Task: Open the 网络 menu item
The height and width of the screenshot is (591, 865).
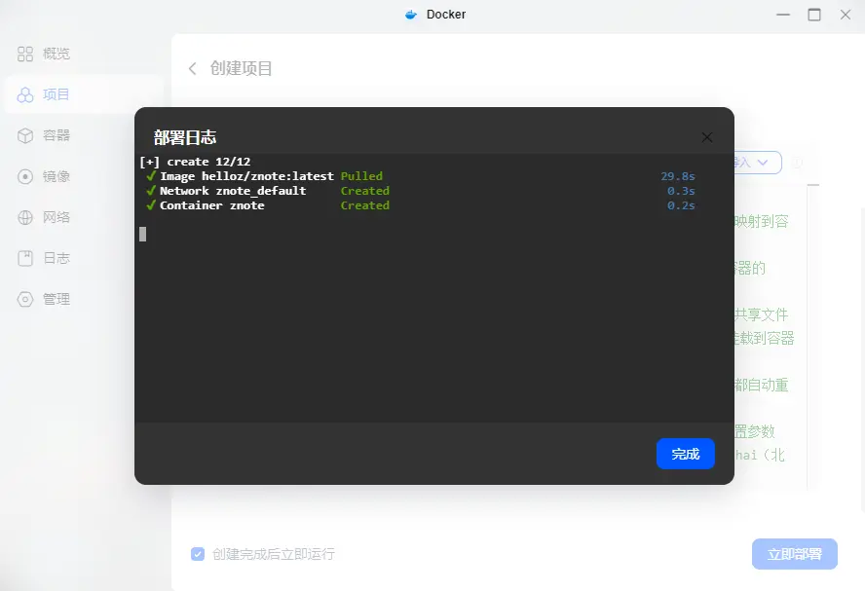Action: click(x=84, y=217)
